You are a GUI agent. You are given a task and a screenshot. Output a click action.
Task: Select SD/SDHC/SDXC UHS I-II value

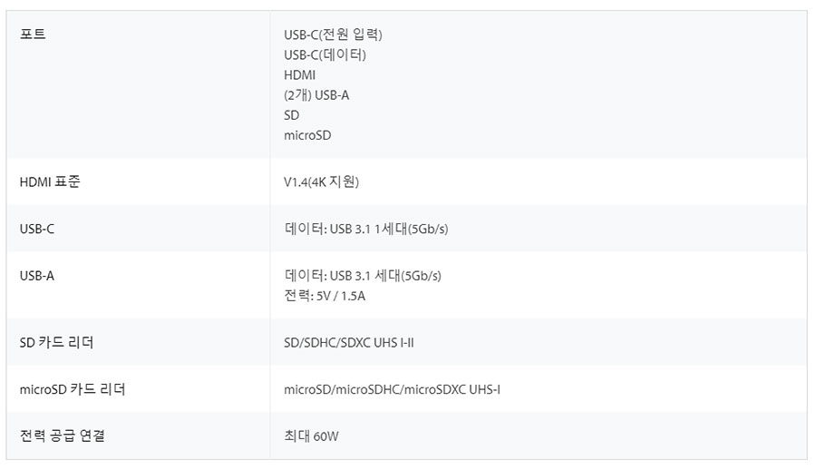349,343
